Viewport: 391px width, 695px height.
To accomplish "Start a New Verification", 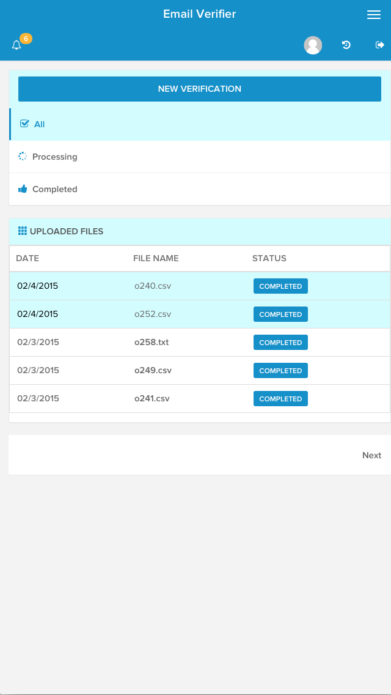I will pos(200,89).
